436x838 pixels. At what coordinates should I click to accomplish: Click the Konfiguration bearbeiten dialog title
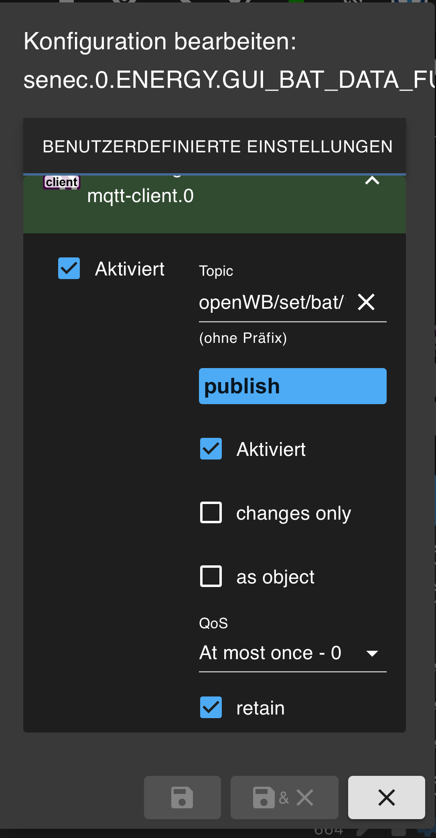(160, 41)
